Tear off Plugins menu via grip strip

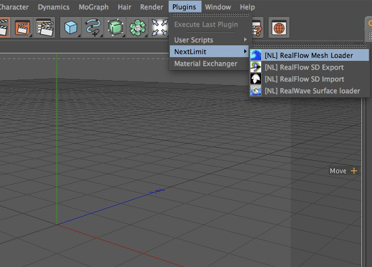211,15
